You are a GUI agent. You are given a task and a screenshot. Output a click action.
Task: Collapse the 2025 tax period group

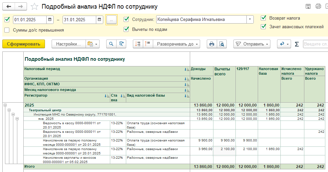(5, 105)
